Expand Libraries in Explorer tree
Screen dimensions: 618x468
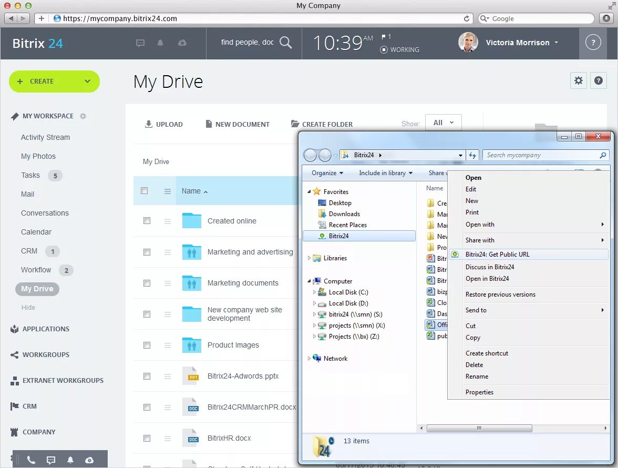(309, 258)
